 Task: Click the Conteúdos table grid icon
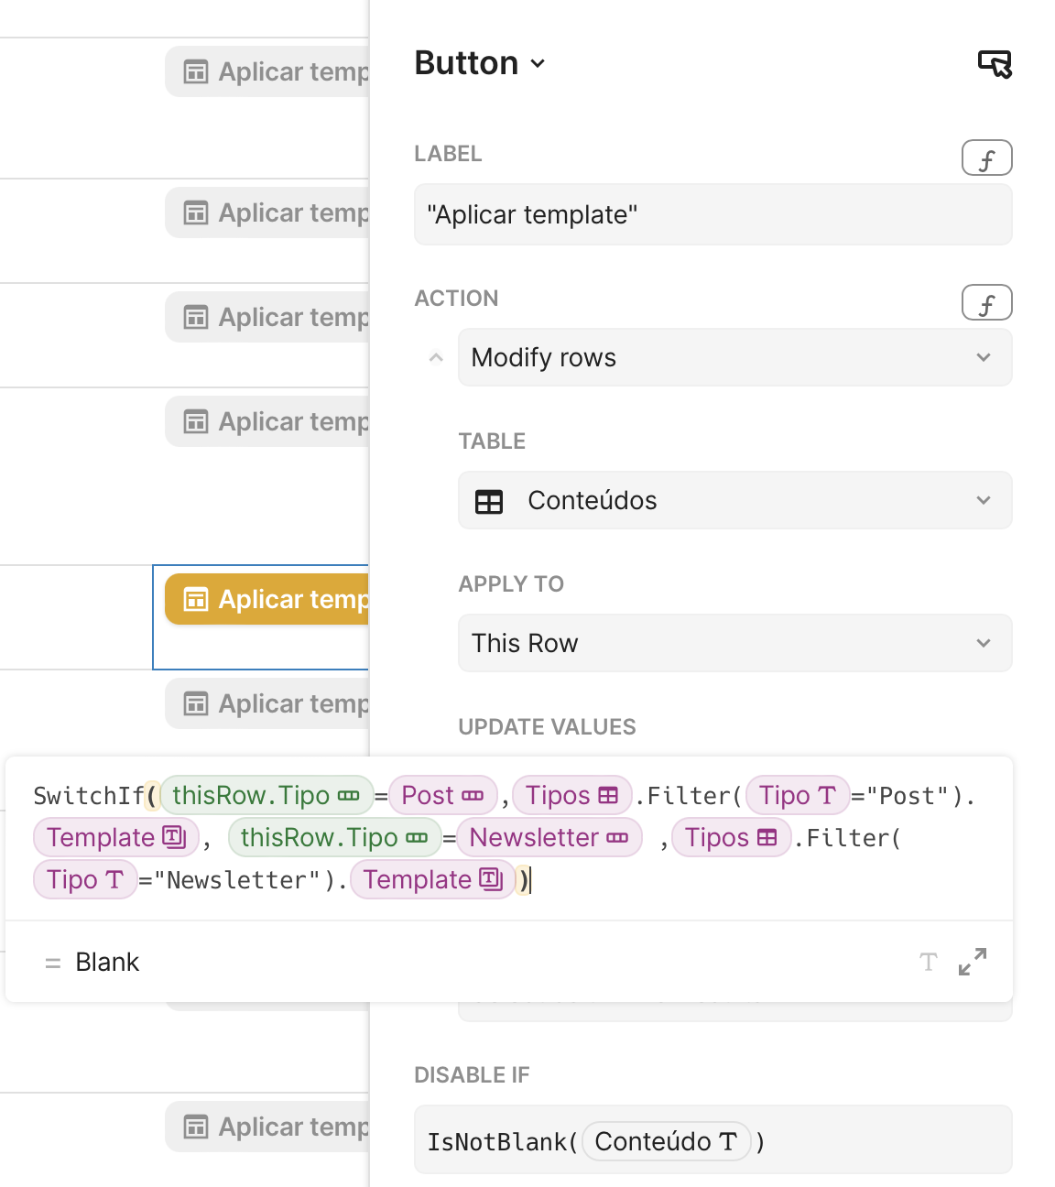tap(489, 501)
